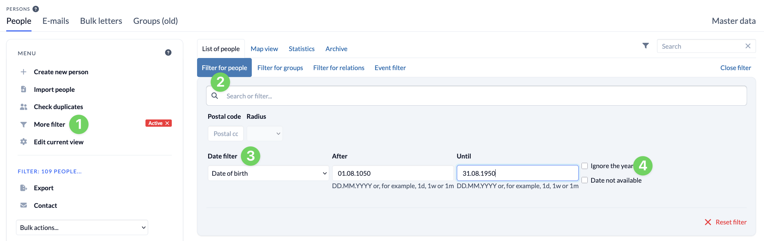Image resolution: width=764 pixels, height=241 pixels.
Task: Click the More filter funnel icon
Action: pyautogui.click(x=24, y=124)
